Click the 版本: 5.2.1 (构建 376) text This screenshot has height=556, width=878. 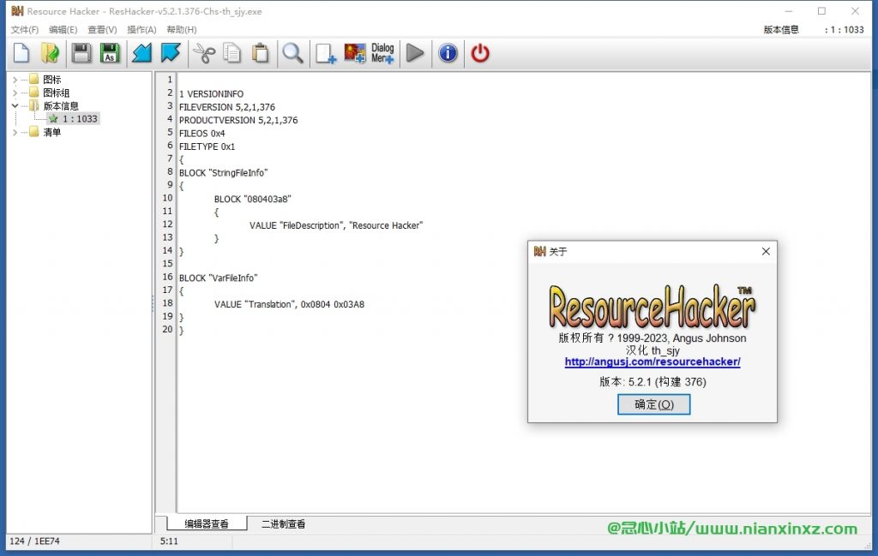652,381
